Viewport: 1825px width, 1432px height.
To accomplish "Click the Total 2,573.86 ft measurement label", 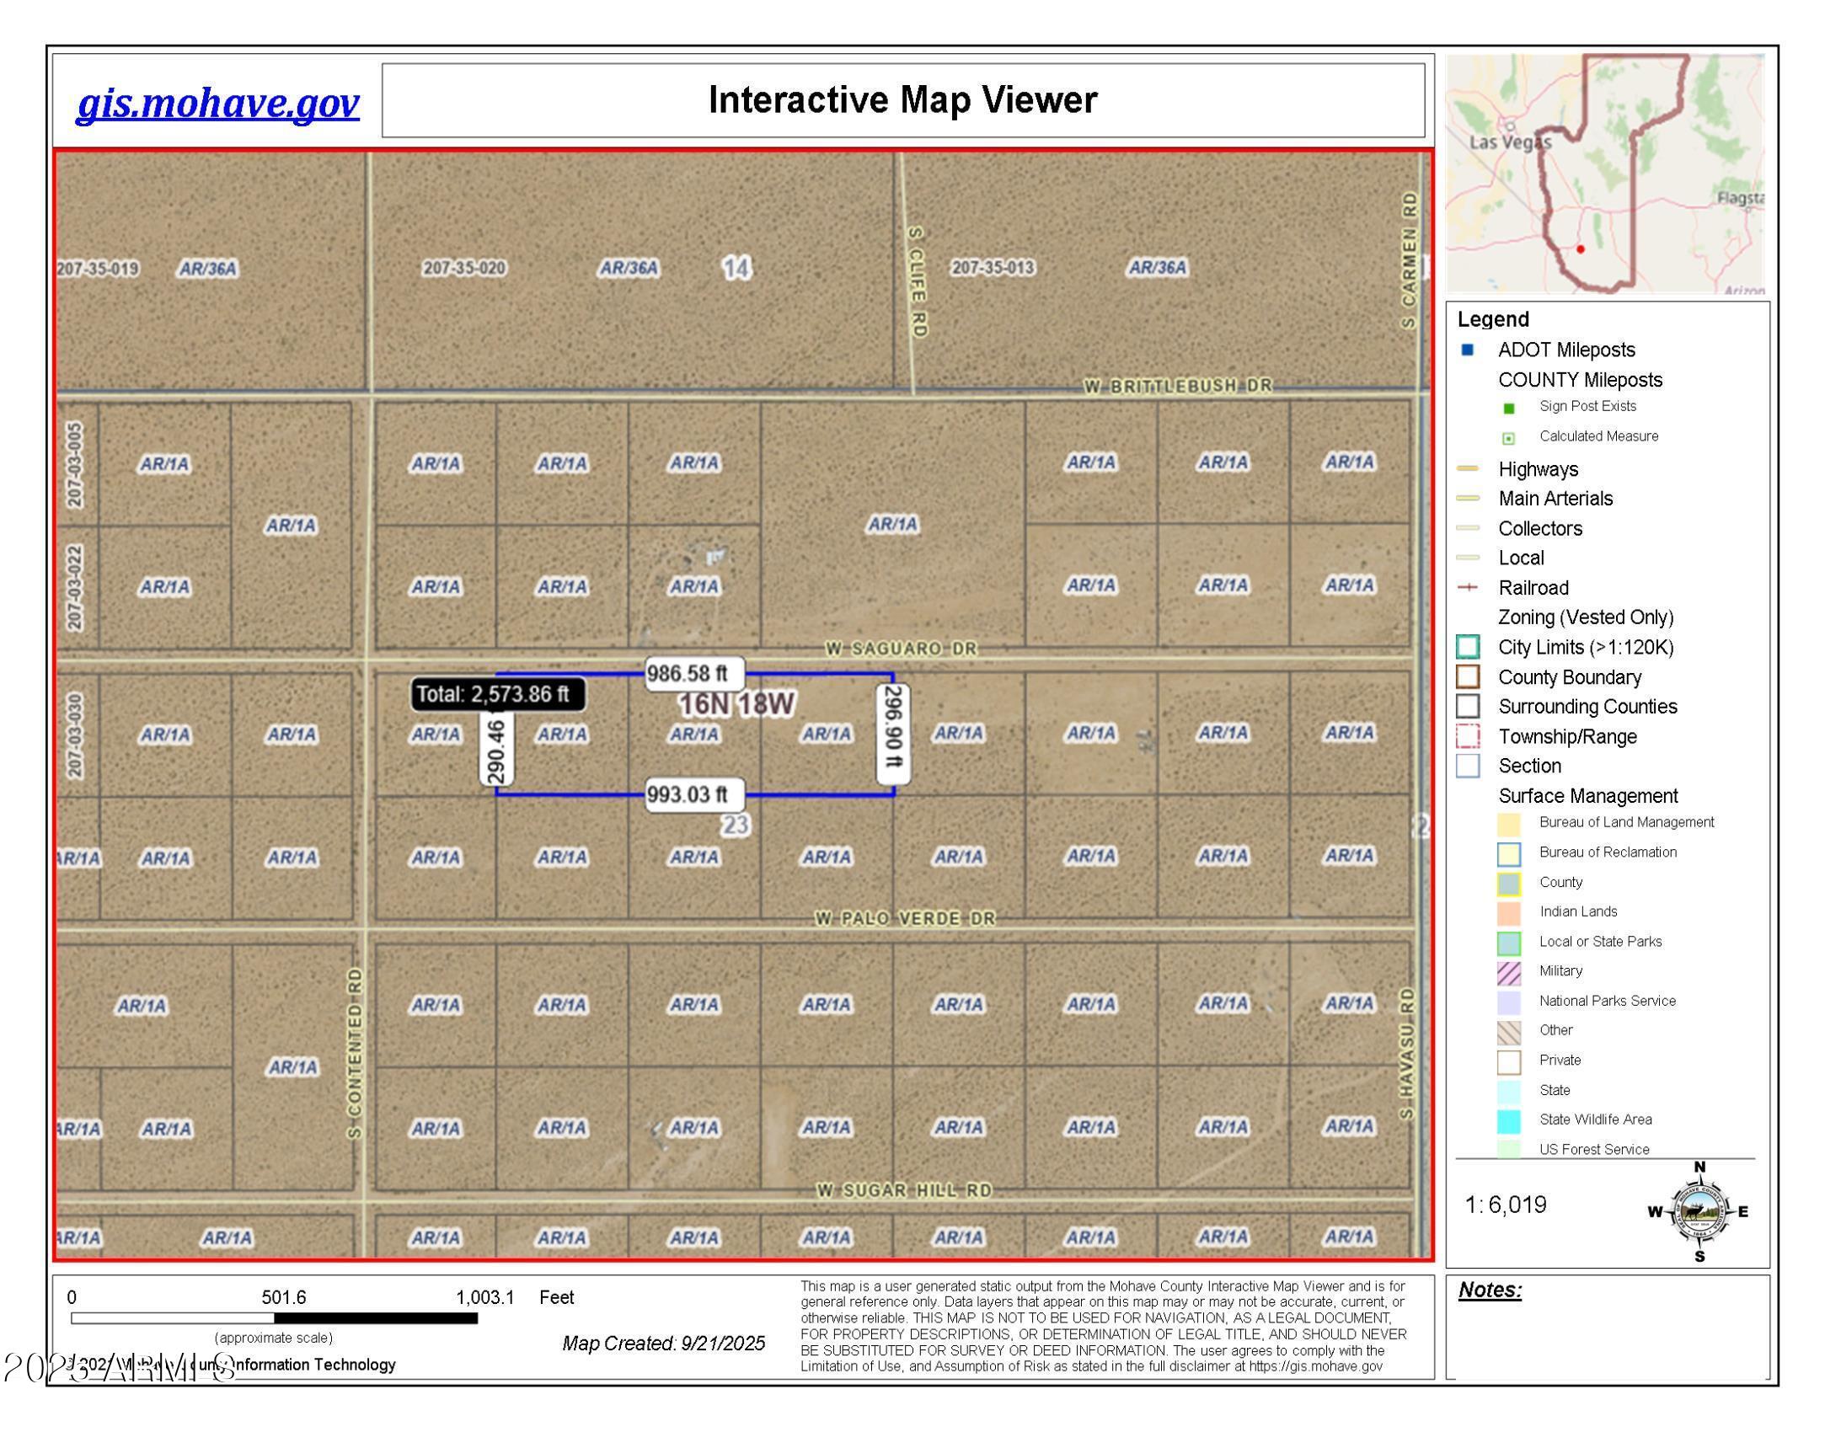I will click(x=497, y=694).
